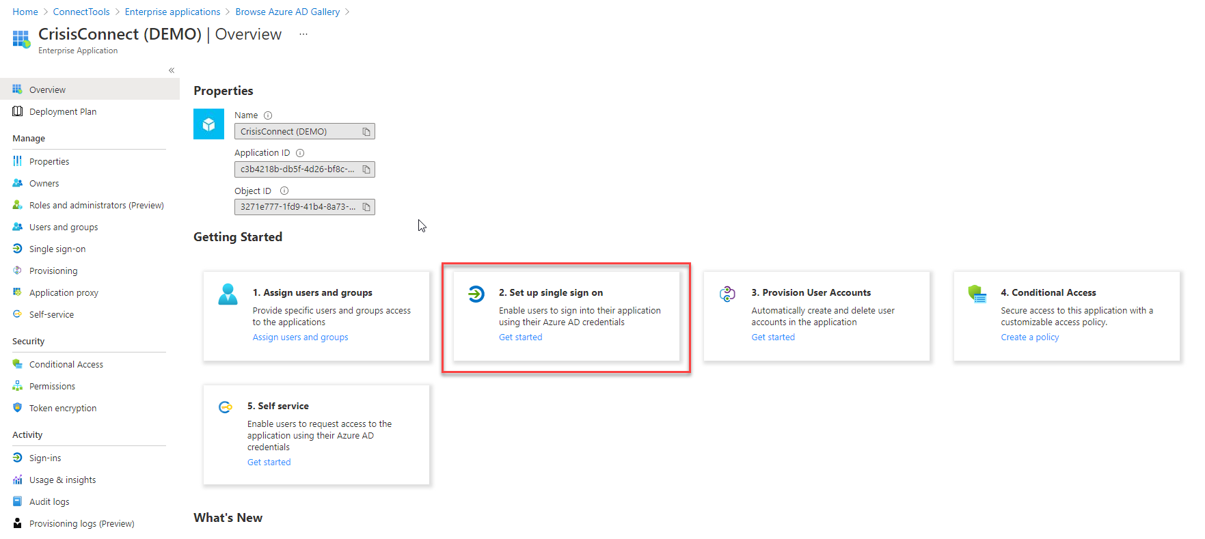
Task: Click the Overview icon in sidebar
Action: (x=17, y=89)
